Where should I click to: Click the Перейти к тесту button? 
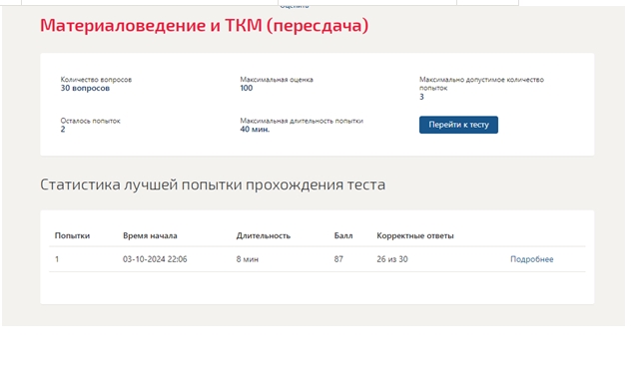[x=458, y=125]
